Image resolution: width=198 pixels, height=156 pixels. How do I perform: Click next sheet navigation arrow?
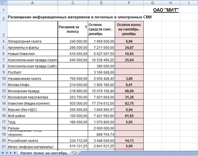[x=11, y=153]
